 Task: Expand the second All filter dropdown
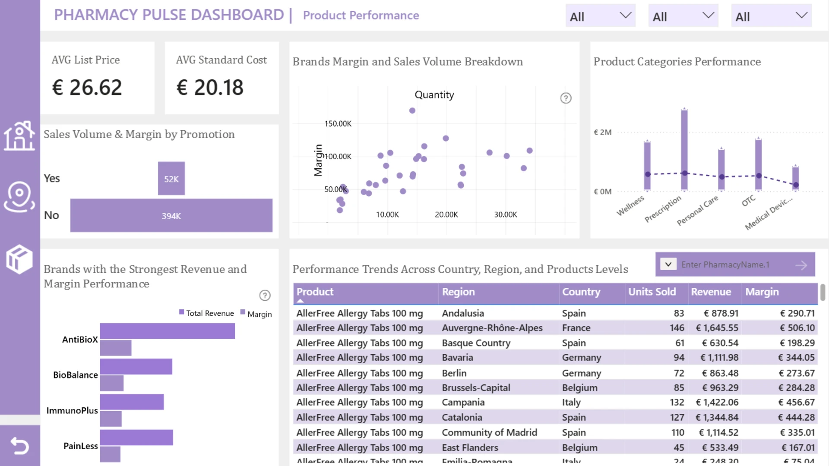tap(683, 16)
